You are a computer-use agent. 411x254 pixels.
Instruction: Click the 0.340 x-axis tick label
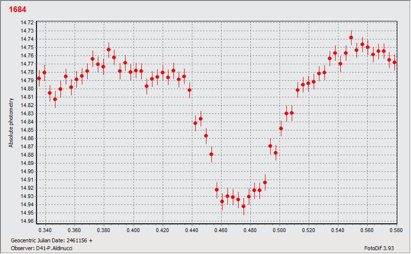tap(45, 230)
